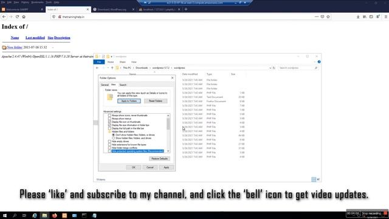The width and height of the screenshot is (389, 219).
Task: Open Firefox library icon
Action: [365, 16]
